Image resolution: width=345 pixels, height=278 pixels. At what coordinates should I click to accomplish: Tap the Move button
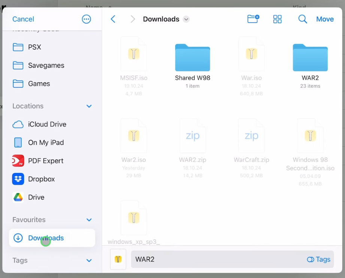coord(325,19)
